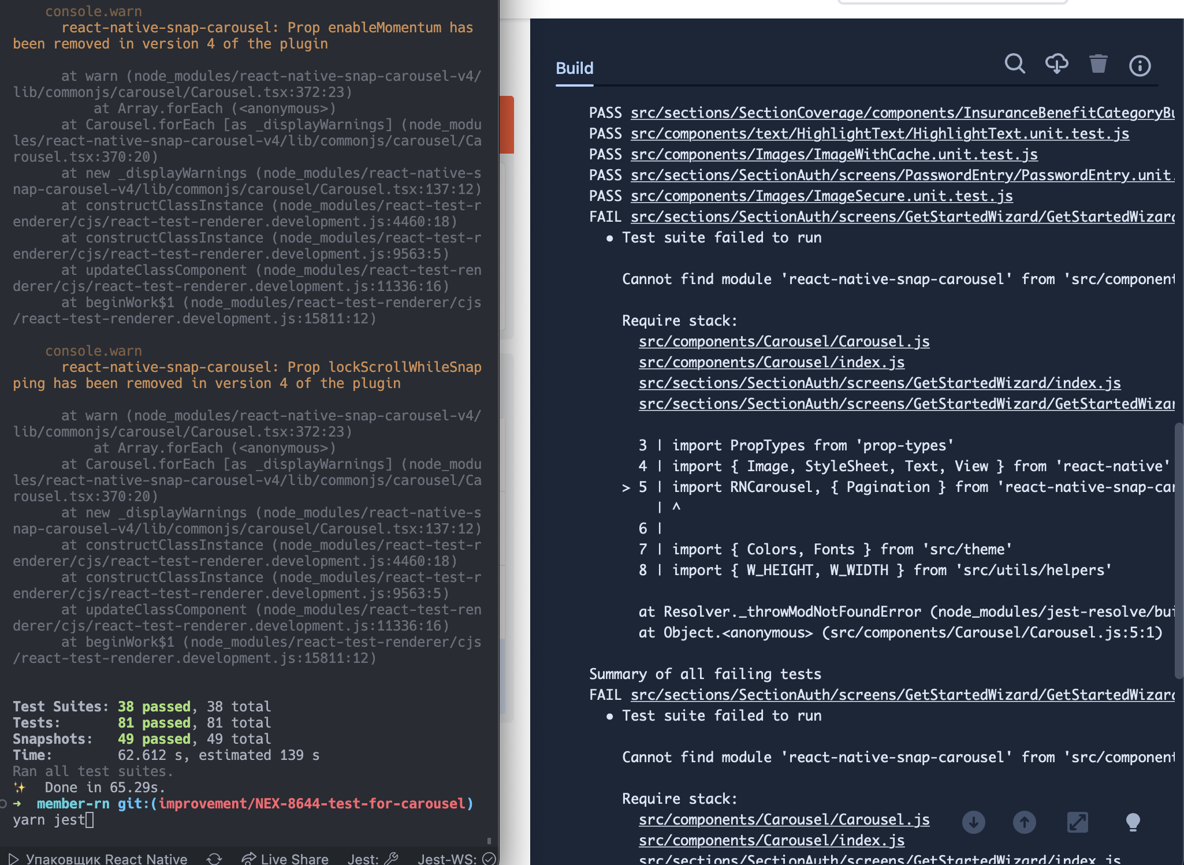Jump to bottom with down-arrow button

tap(974, 822)
